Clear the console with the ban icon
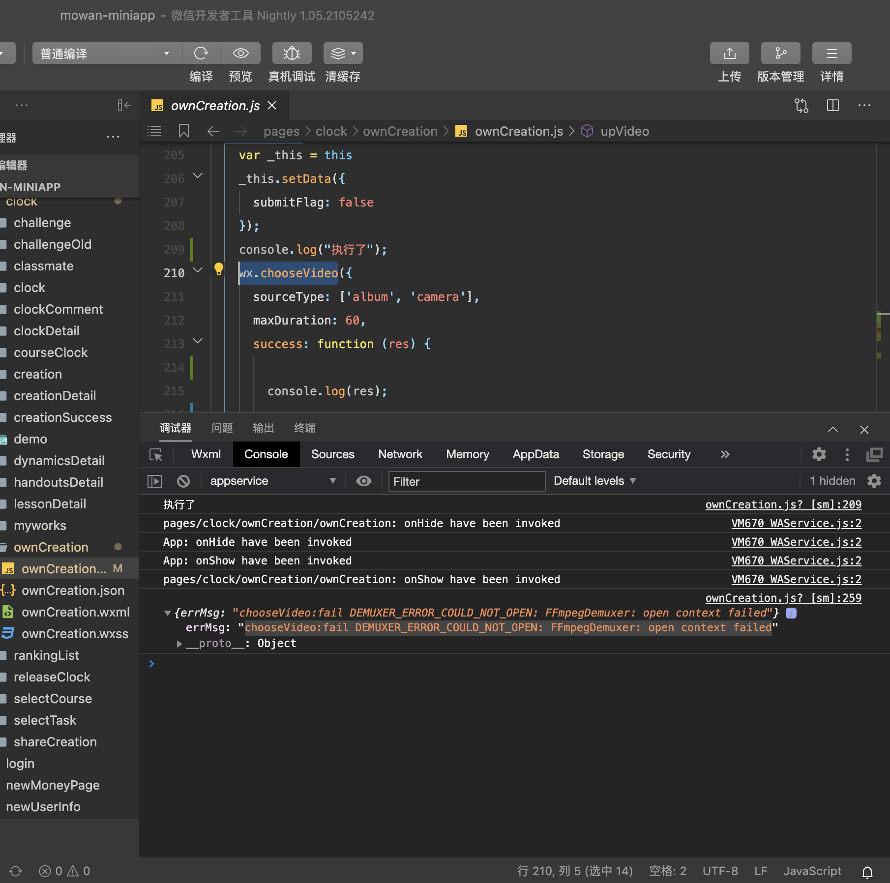This screenshot has height=883, width=890. (x=183, y=481)
